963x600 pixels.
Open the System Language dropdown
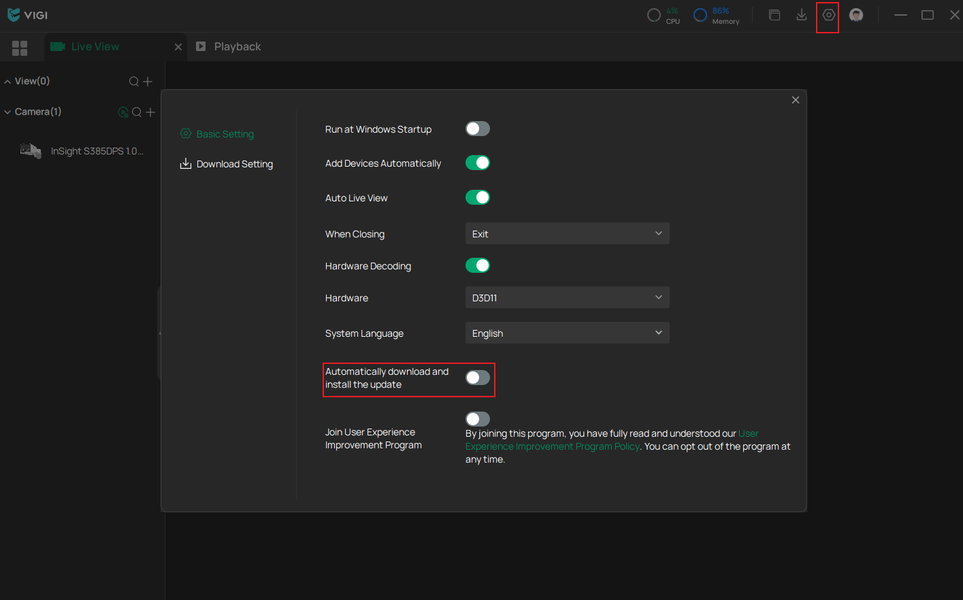click(568, 333)
